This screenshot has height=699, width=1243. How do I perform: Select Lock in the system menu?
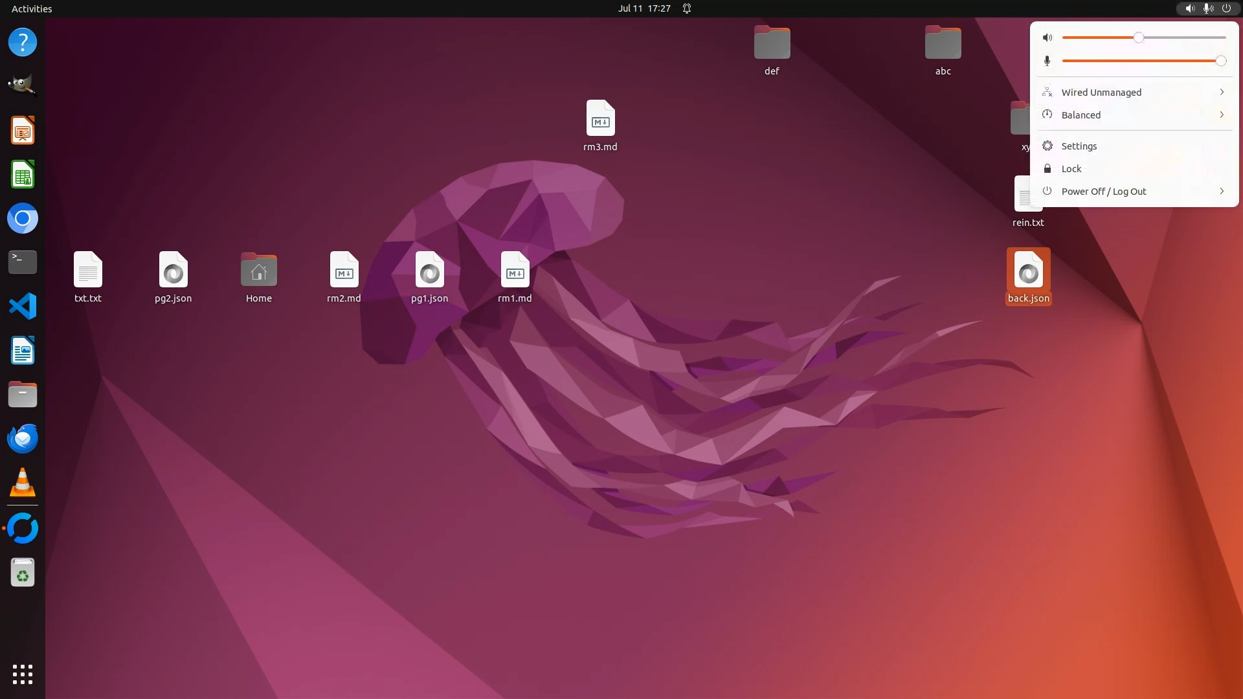tap(1071, 169)
